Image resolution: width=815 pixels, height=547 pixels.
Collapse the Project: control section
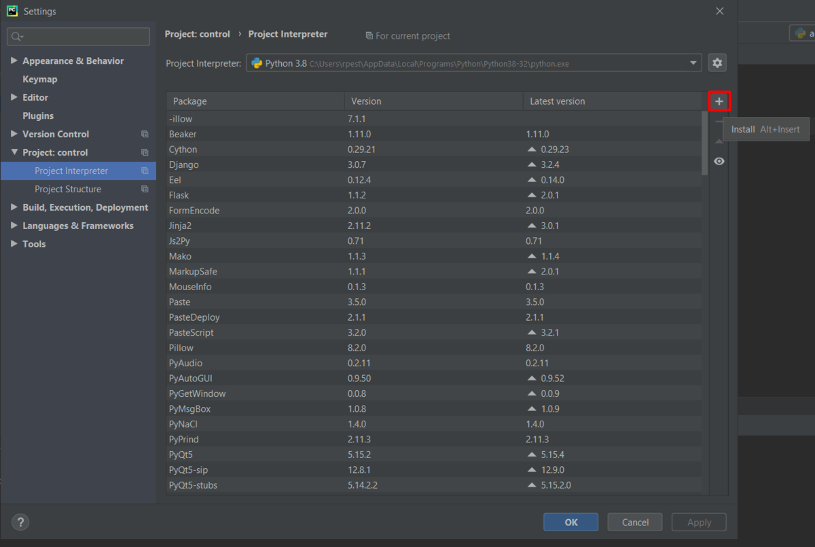(x=14, y=152)
